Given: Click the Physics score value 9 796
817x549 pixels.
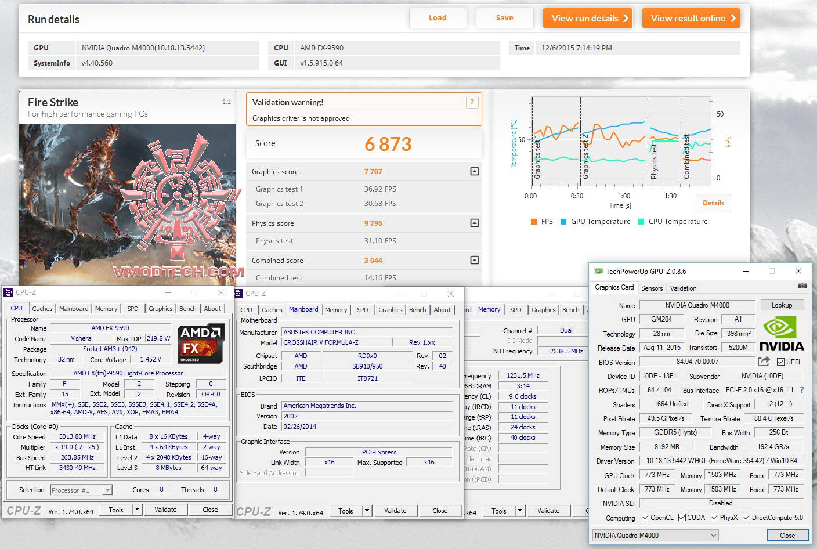Looking at the screenshot, I should [373, 223].
